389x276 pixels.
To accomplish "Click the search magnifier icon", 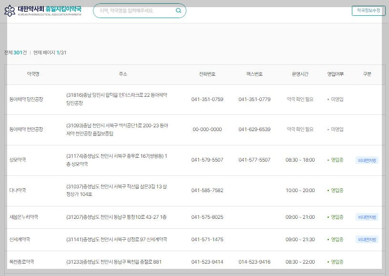I will click(x=178, y=10).
